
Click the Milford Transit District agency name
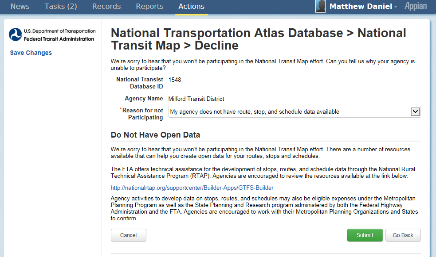click(196, 99)
